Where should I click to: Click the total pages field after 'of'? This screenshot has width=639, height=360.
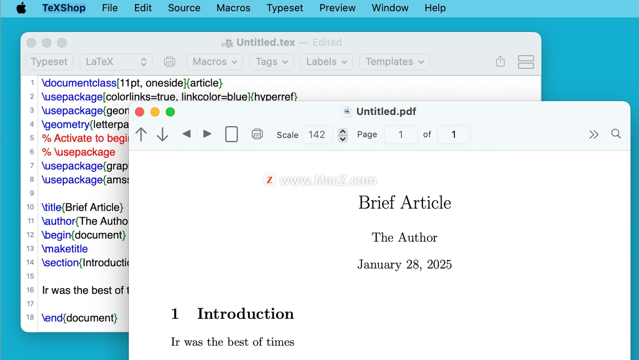pyautogui.click(x=454, y=134)
